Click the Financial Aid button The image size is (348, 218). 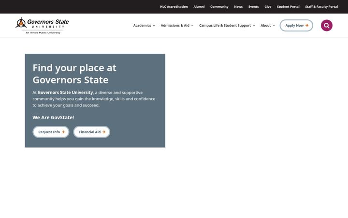[x=92, y=132]
